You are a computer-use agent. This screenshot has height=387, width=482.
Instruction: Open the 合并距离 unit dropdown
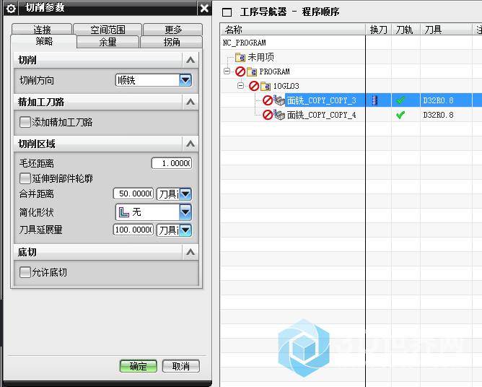pyautogui.click(x=185, y=194)
